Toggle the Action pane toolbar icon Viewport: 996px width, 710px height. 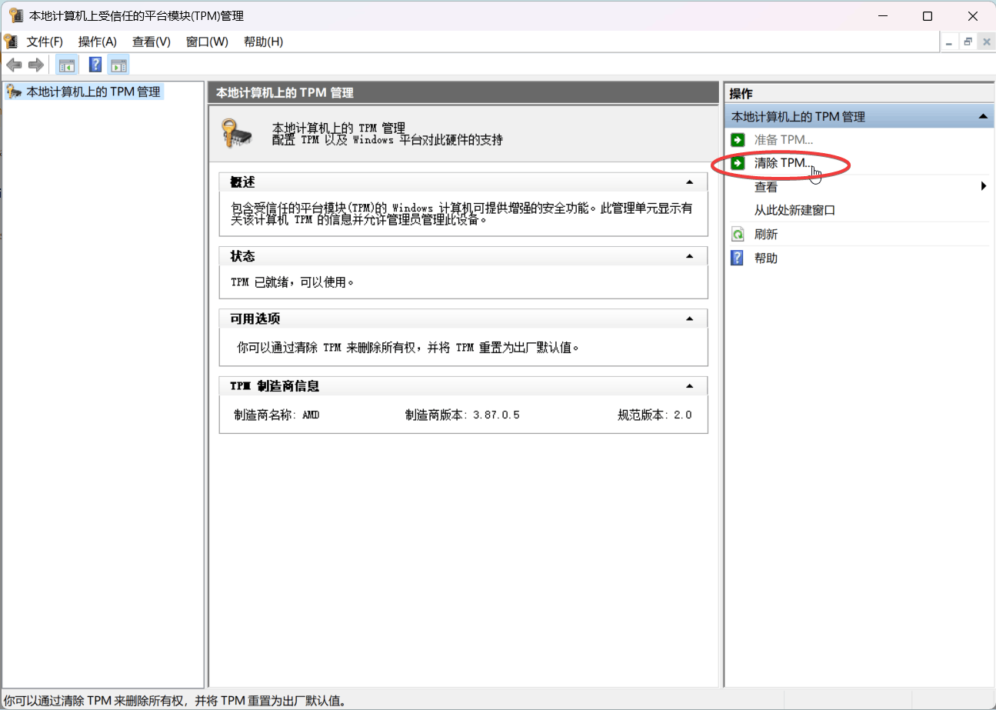118,65
